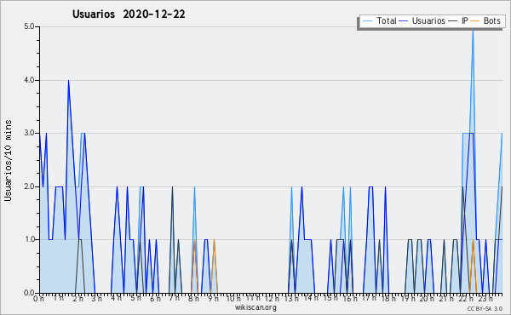Click the y-axis label 'Usuarios/10 mins'
This screenshot has width=511, height=315.
tap(8, 160)
